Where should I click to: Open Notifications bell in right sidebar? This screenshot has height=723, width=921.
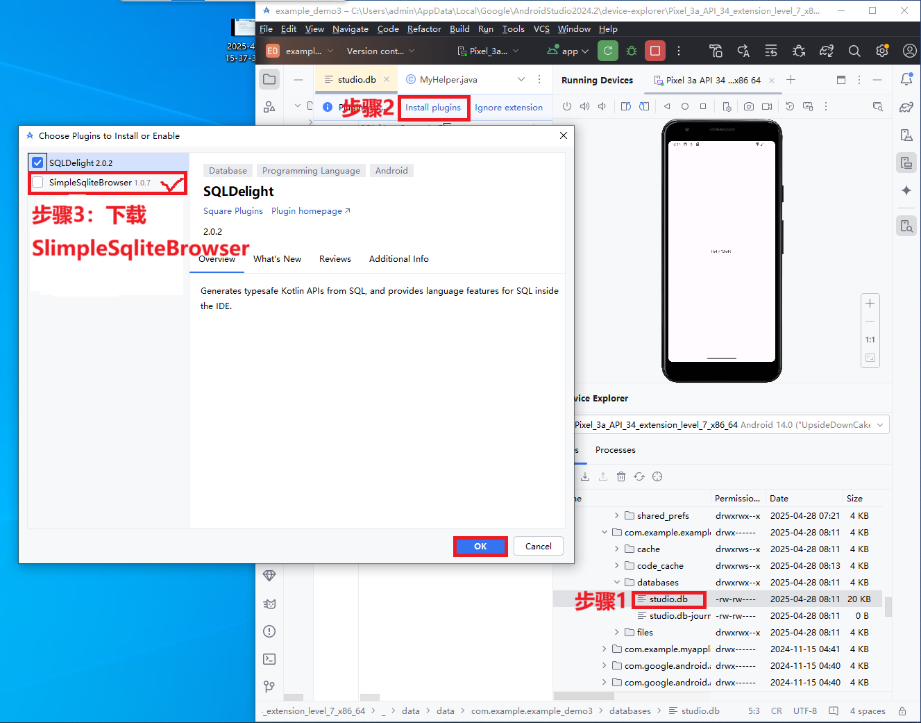[x=906, y=79]
